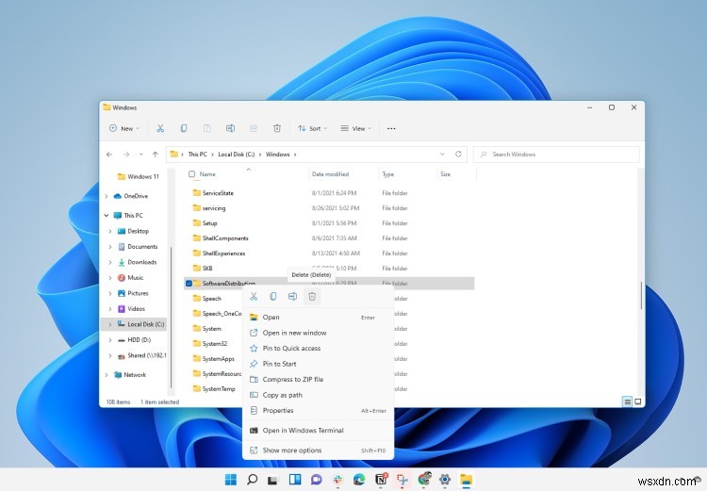Sort by the Size column header
This screenshot has height=491, width=707.
coord(446,174)
